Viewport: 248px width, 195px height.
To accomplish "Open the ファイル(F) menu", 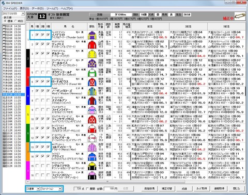I will click(x=10, y=8).
